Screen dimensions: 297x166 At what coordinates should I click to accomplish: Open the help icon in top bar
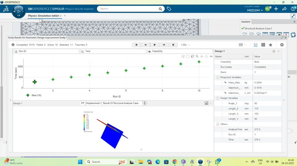pyautogui.click(x=293, y=9)
